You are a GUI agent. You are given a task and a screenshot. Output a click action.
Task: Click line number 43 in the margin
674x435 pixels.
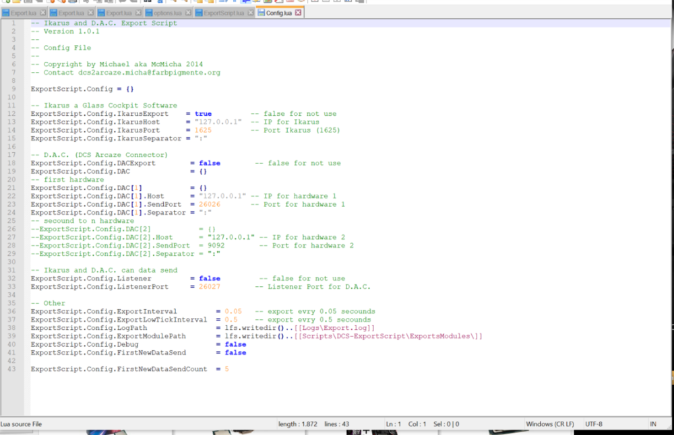click(13, 369)
